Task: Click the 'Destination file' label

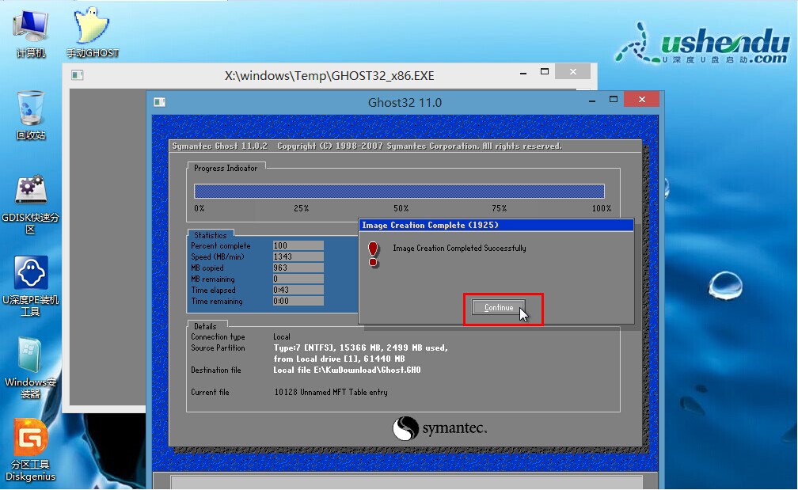Action: pos(216,370)
